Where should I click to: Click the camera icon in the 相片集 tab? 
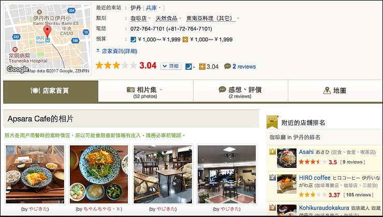pyautogui.click(x=130, y=90)
